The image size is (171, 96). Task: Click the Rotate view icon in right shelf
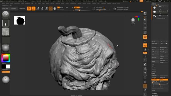click(145, 73)
